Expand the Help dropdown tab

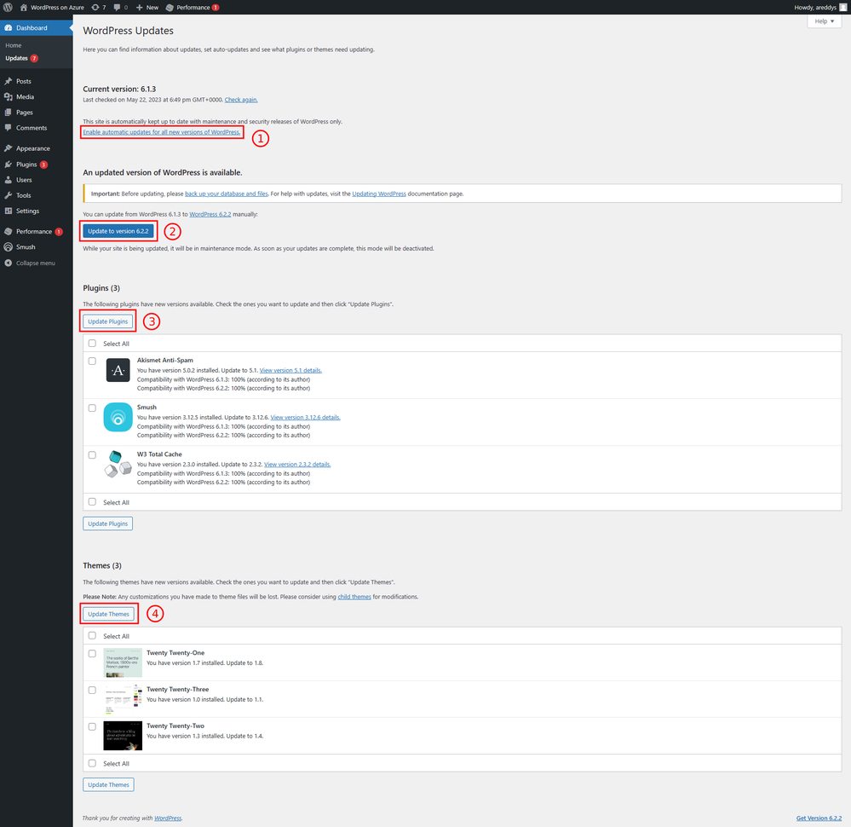824,21
